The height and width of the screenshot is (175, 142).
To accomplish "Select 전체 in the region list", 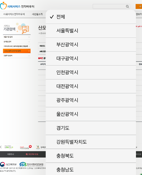I will tap(91, 17).
